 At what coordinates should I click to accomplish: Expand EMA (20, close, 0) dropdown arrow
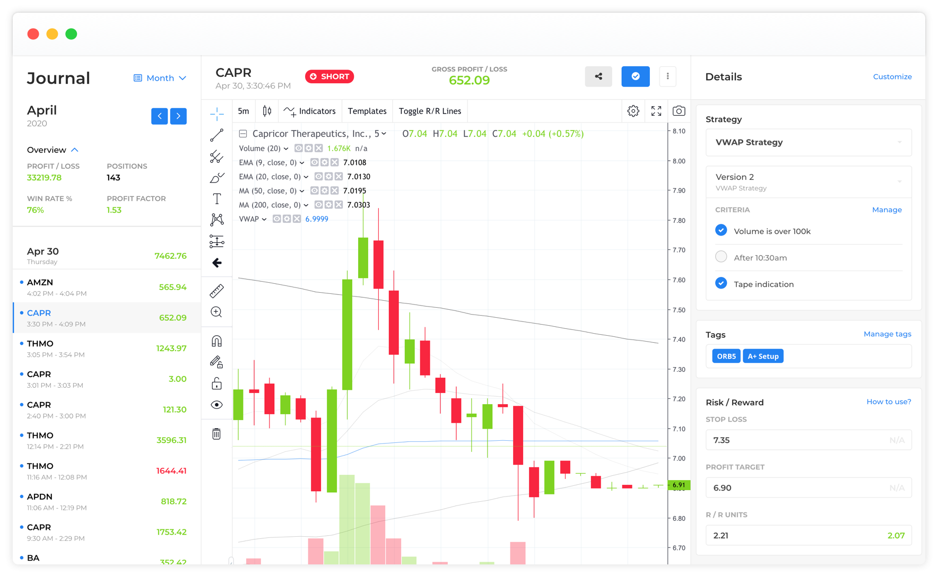pyautogui.click(x=306, y=177)
